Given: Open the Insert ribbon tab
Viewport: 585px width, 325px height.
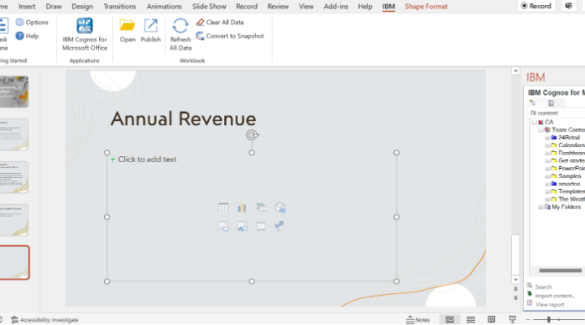Looking at the screenshot, I should coord(27,6).
